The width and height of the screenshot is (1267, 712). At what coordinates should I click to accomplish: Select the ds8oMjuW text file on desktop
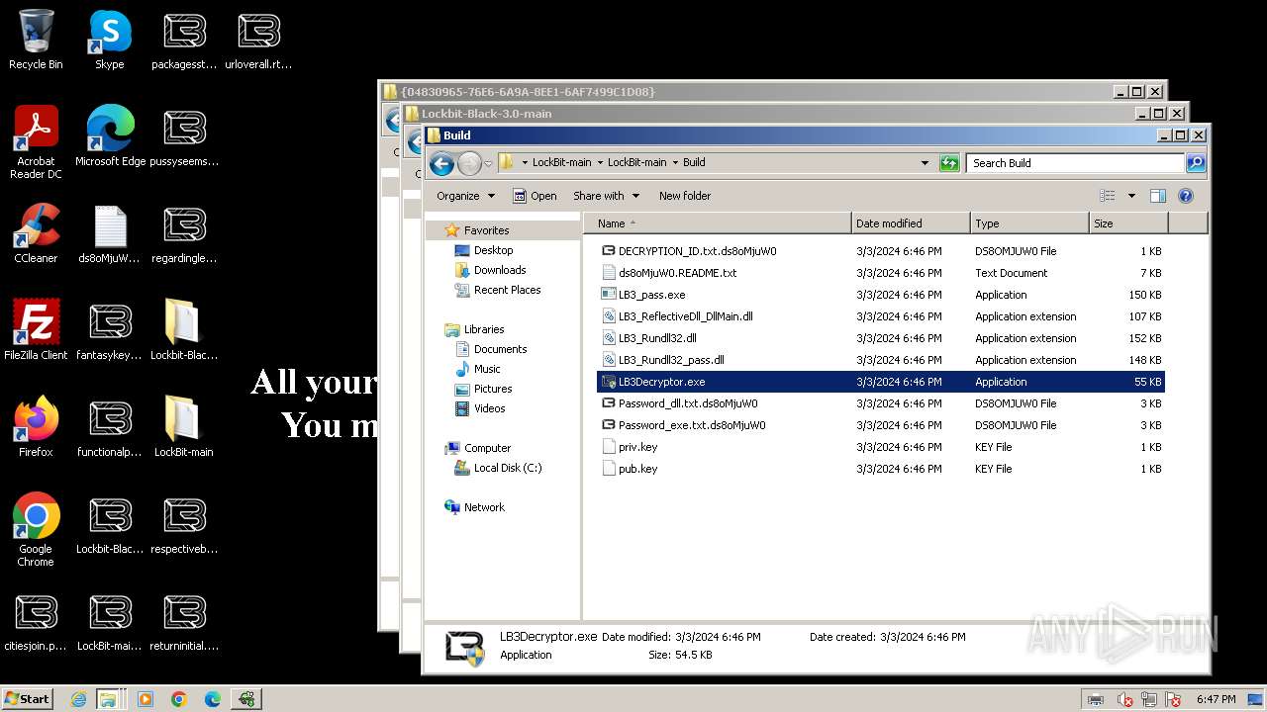click(110, 233)
